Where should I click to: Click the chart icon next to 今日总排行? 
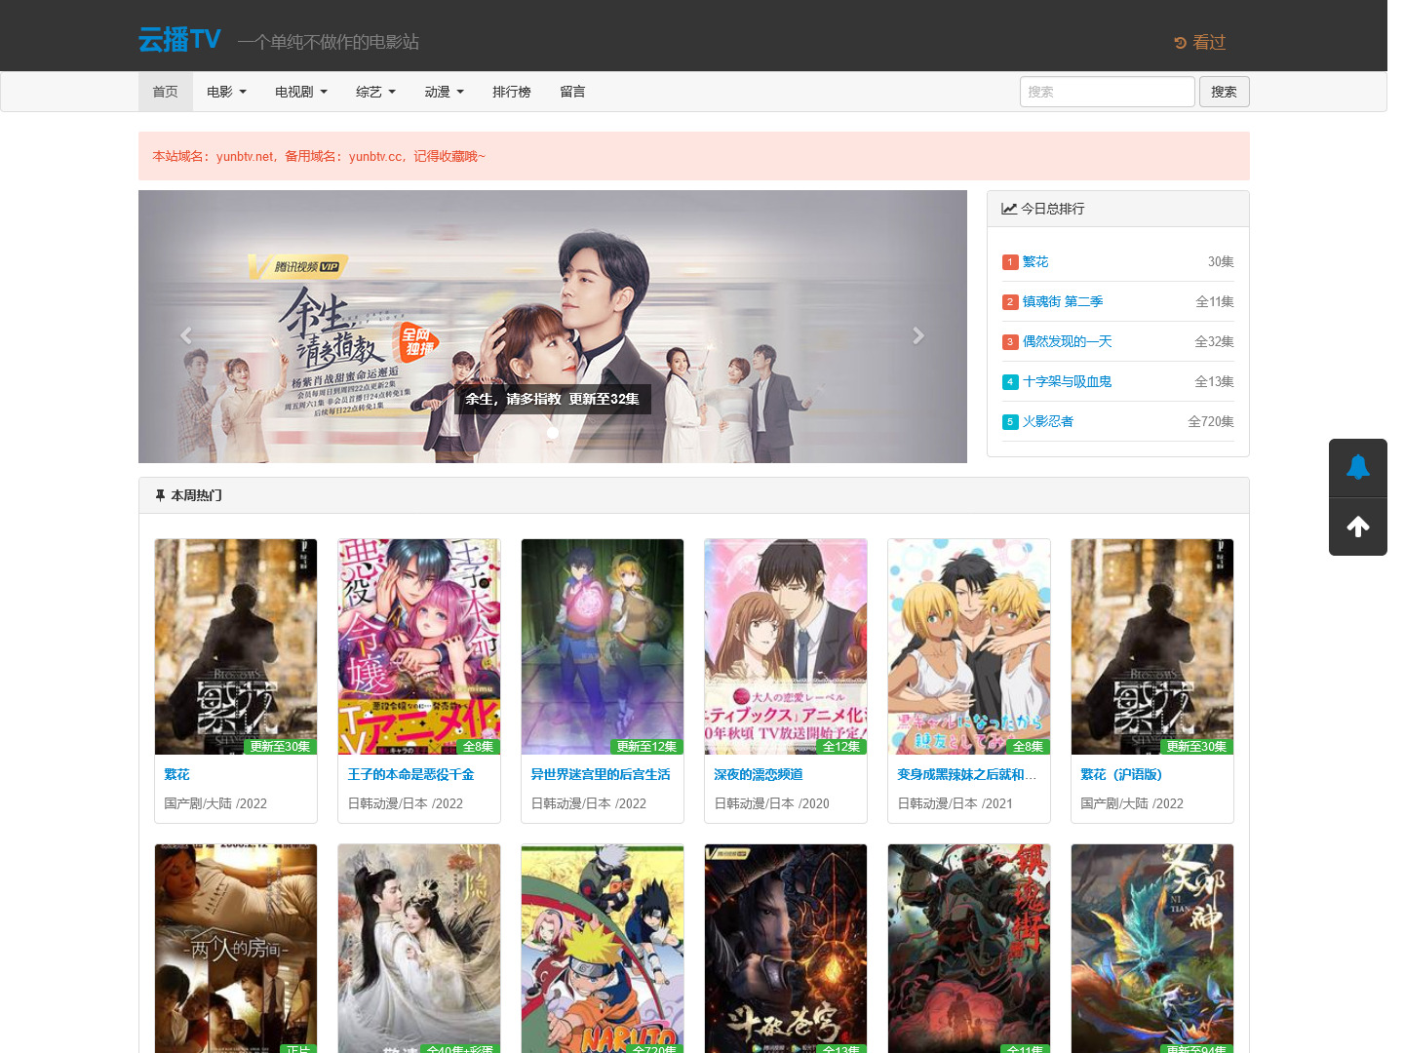coord(1009,209)
